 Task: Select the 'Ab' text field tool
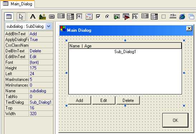pyautogui.click(x=135, y=16)
